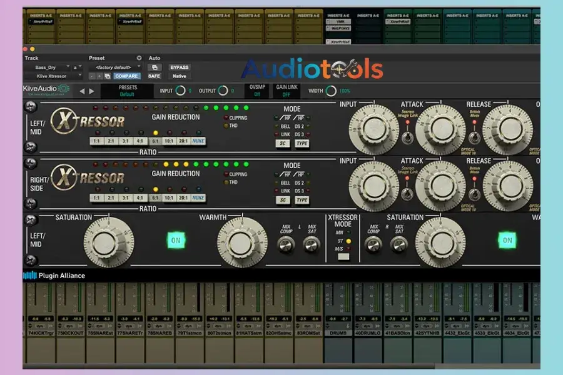Click the SC sidechain button
Image resolution: width=563 pixels, height=375 pixels.
click(x=283, y=143)
